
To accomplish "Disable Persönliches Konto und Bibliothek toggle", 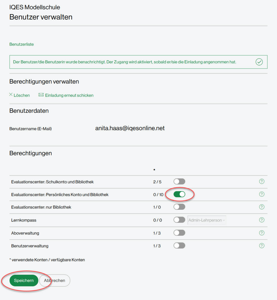I will [x=179, y=194].
